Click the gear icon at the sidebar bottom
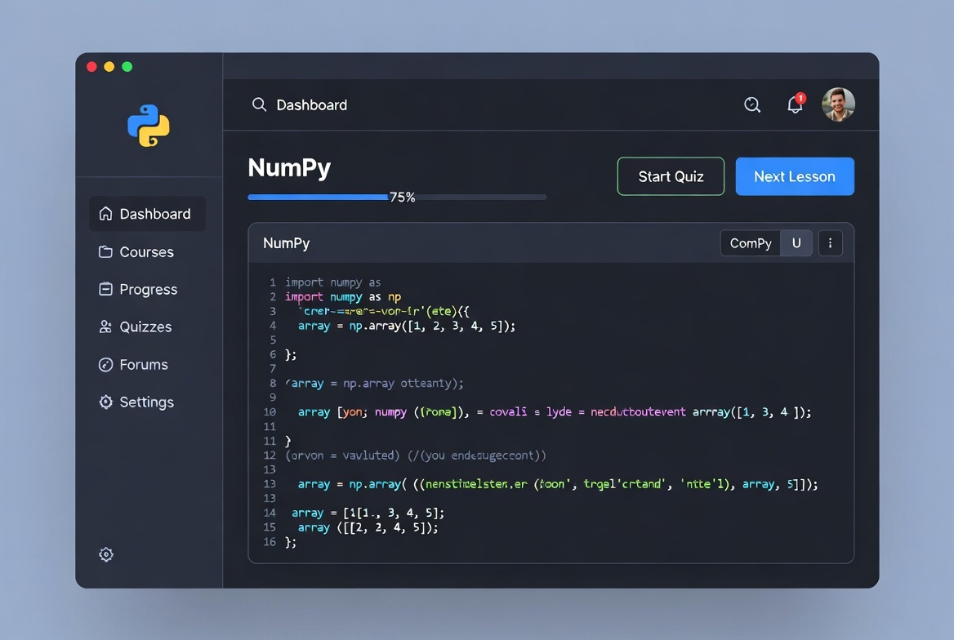This screenshot has height=640, width=954. point(105,554)
